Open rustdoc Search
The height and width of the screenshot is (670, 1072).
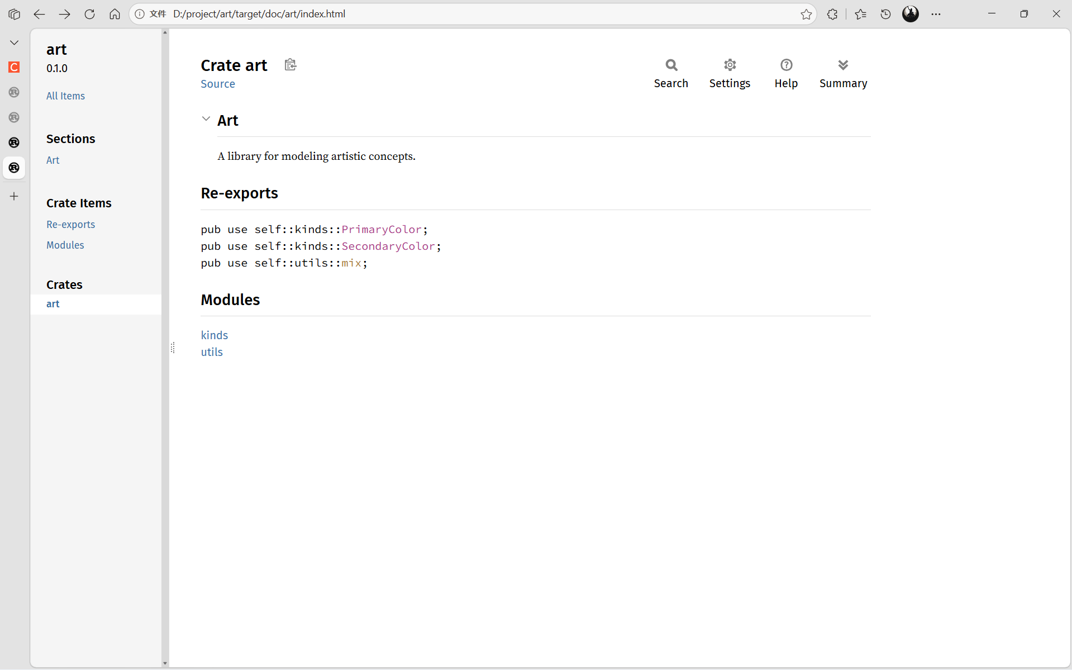tap(671, 74)
